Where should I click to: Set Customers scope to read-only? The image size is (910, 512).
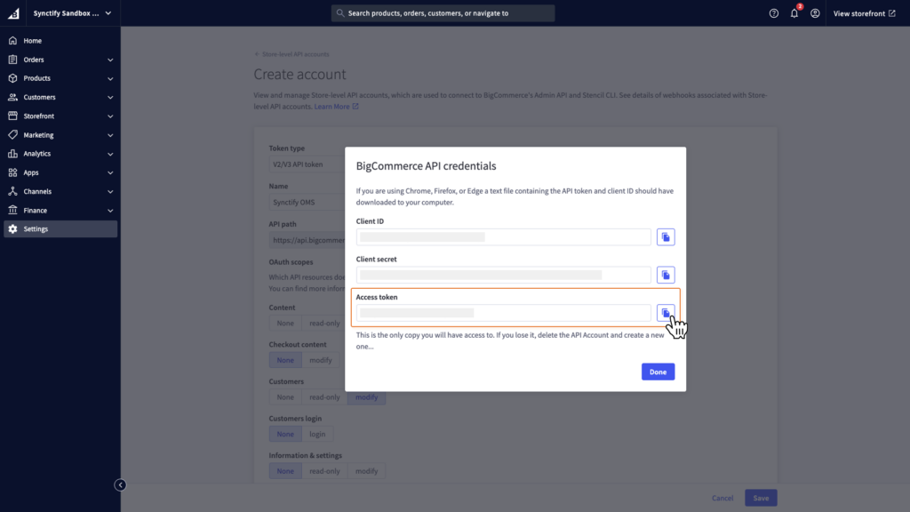coord(324,397)
